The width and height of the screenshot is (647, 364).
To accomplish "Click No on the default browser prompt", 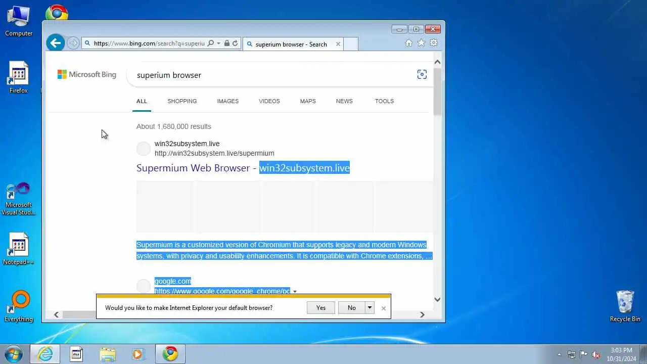I will point(352,308).
